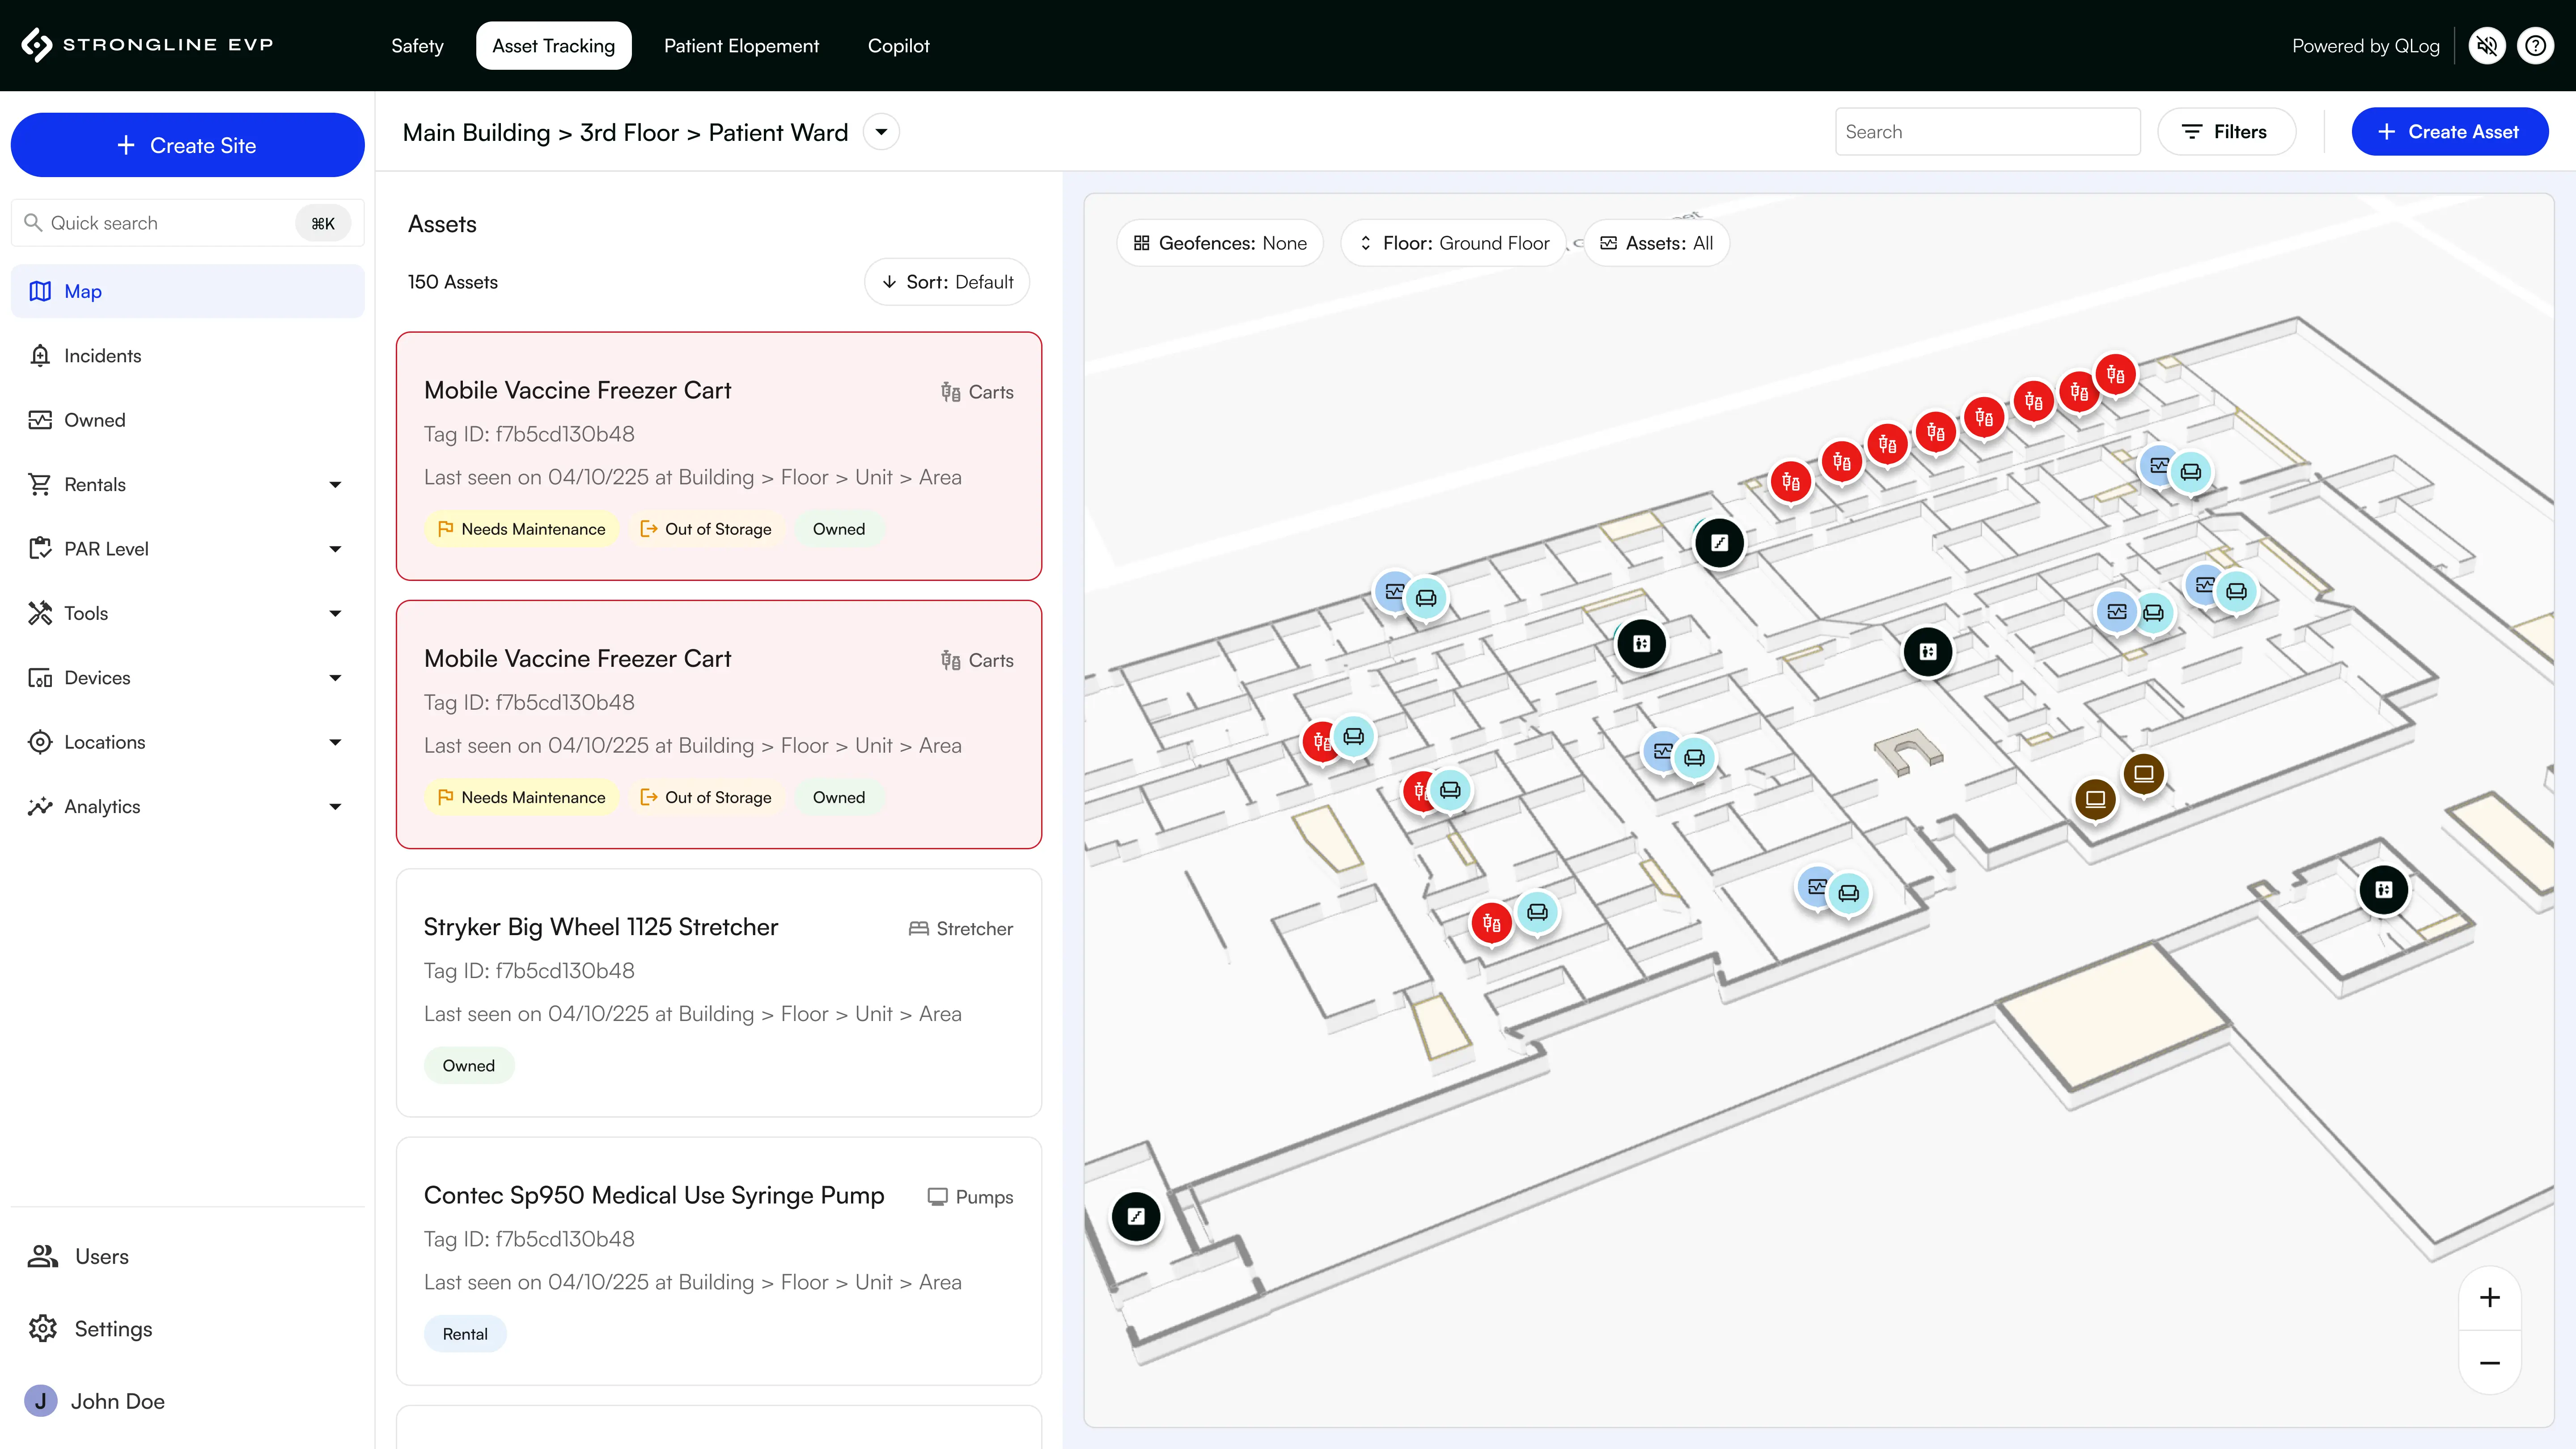Click the Strongline EVP logo

point(147,45)
